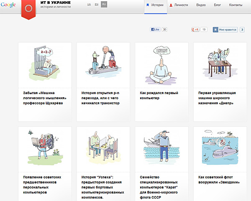Image resolution: width=251 pixels, height=201 pixels.
Task: Click the Google +1 button
Action: 195,30
